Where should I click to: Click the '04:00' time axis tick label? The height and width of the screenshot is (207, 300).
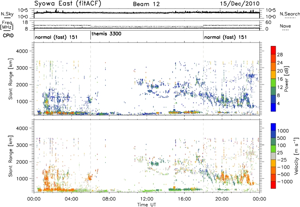coord(71,199)
